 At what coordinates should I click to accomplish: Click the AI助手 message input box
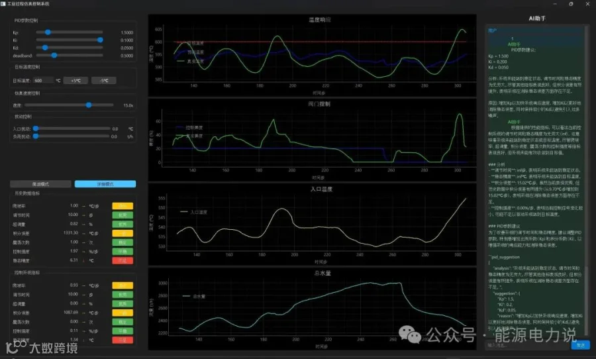point(528,345)
